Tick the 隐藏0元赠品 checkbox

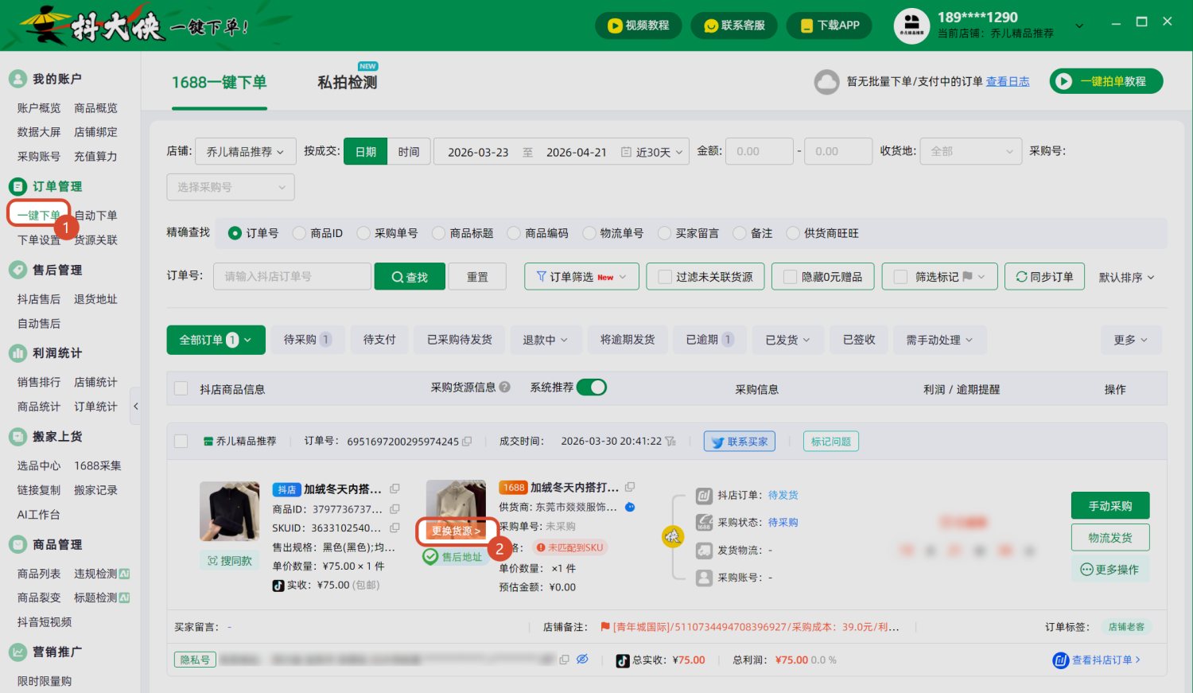(x=790, y=277)
